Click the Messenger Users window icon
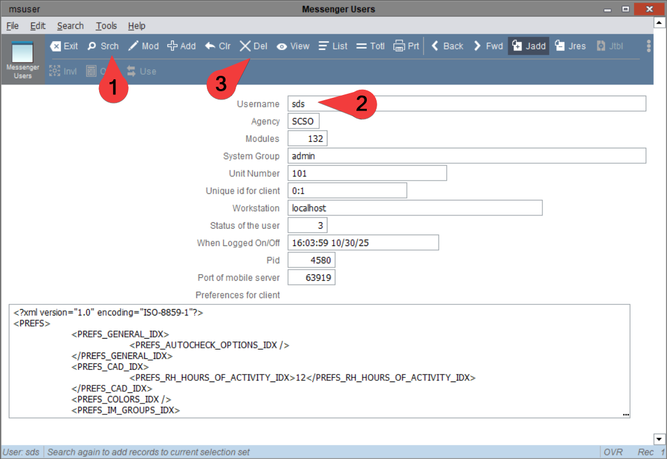 (23, 52)
